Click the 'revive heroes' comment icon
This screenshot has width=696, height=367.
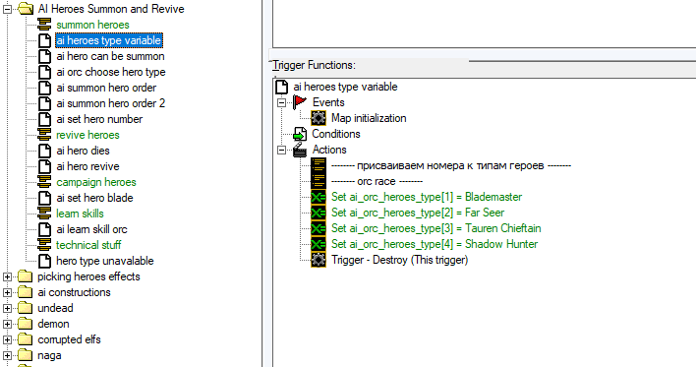pos(44,135)
